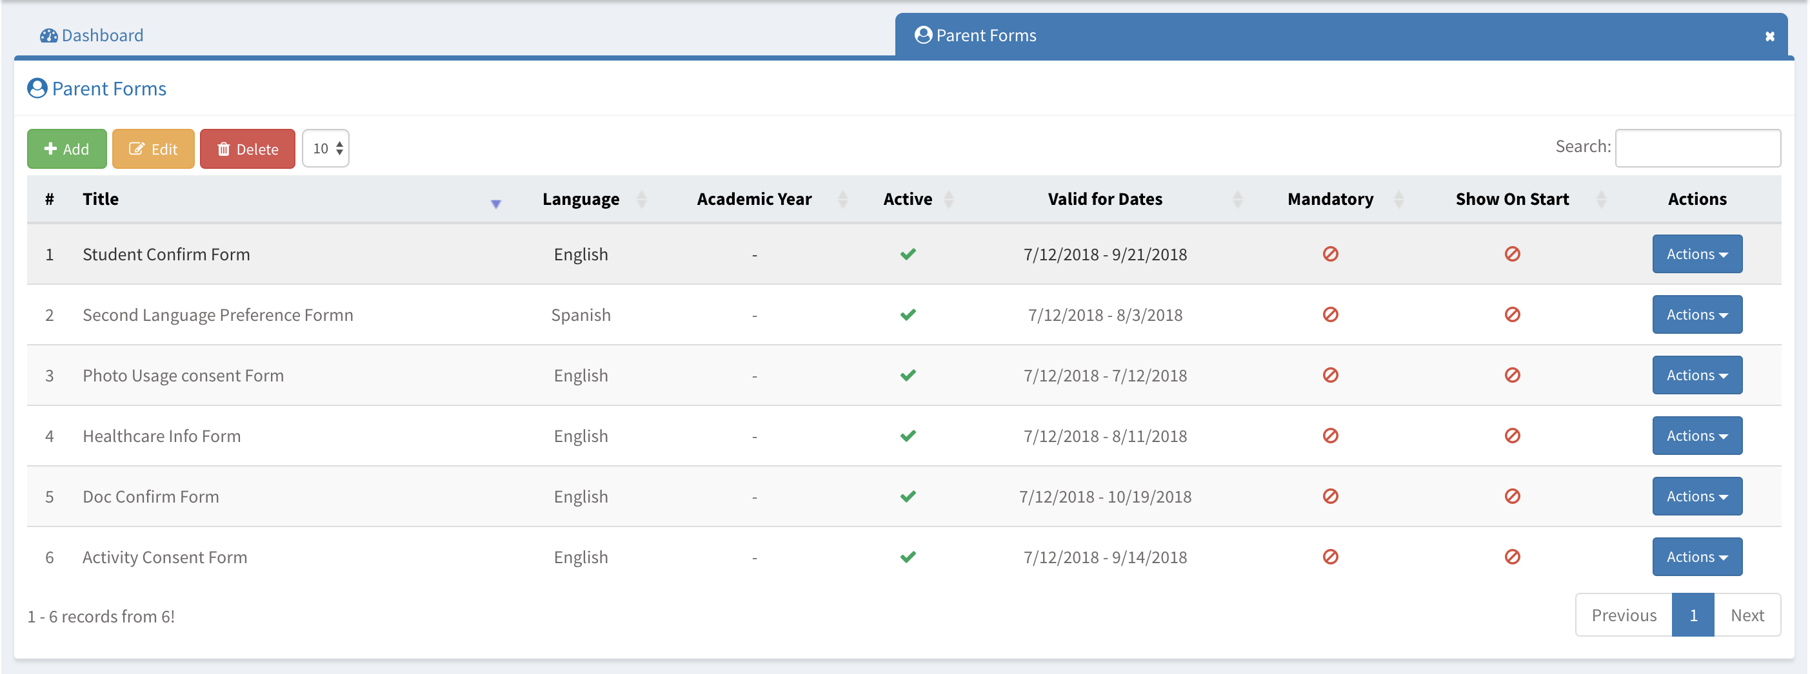
Task: Open the page size dropdown showing 10
Action: point(326,149)
